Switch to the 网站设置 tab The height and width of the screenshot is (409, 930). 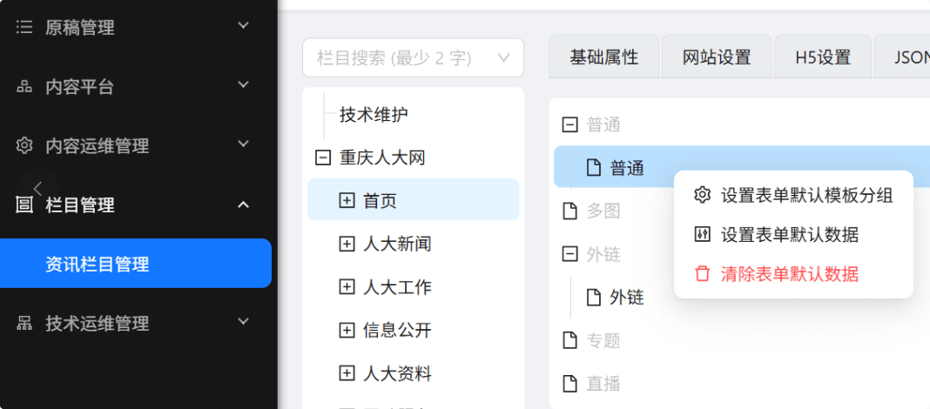717,58
